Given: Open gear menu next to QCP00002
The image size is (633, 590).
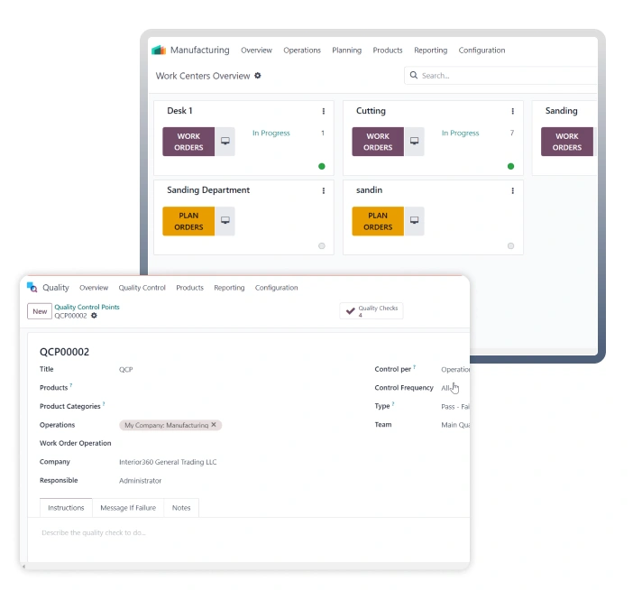Looking at the screenshot, I should [94, 316].
